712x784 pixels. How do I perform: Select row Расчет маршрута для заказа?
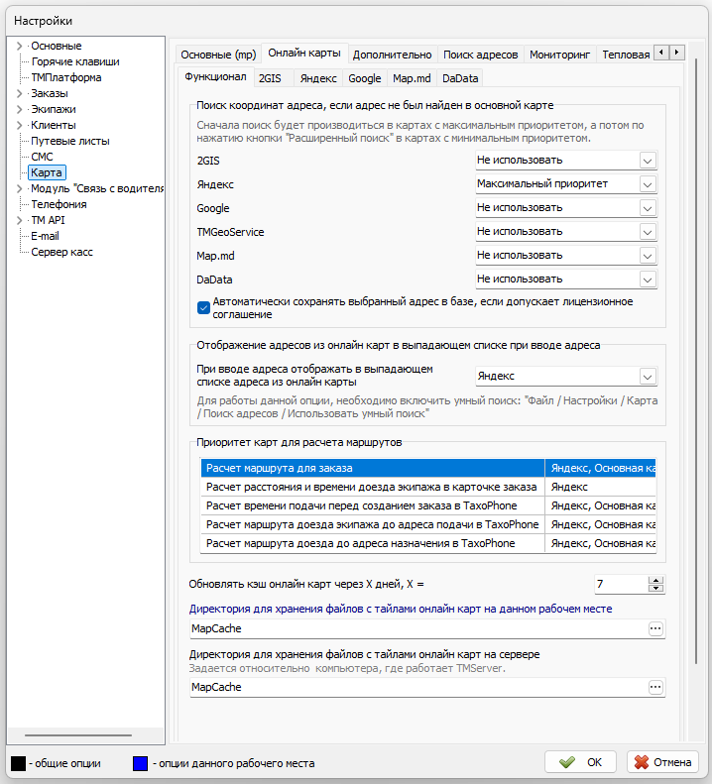[x=427, y=468]
